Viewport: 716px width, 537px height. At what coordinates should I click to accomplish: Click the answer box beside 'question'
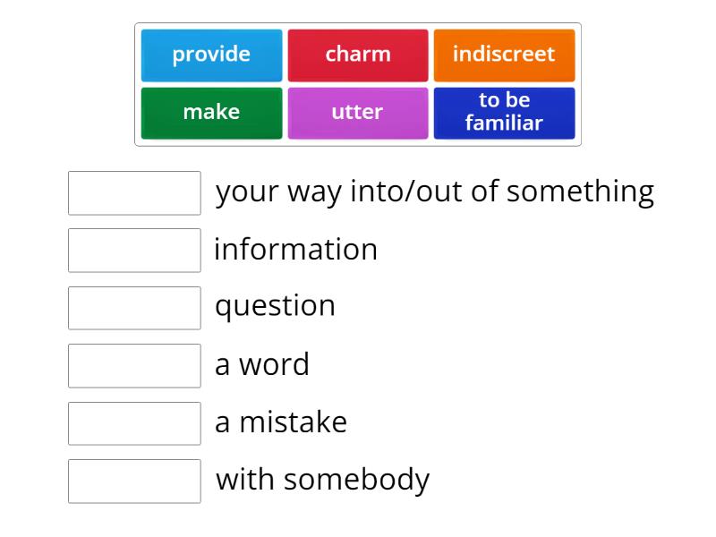[133, 308]
